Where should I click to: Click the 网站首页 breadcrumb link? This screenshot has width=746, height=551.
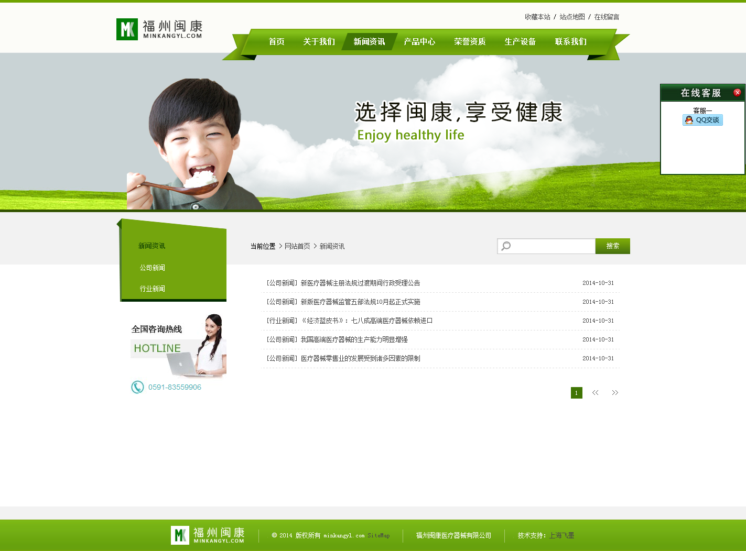[297, 246]
